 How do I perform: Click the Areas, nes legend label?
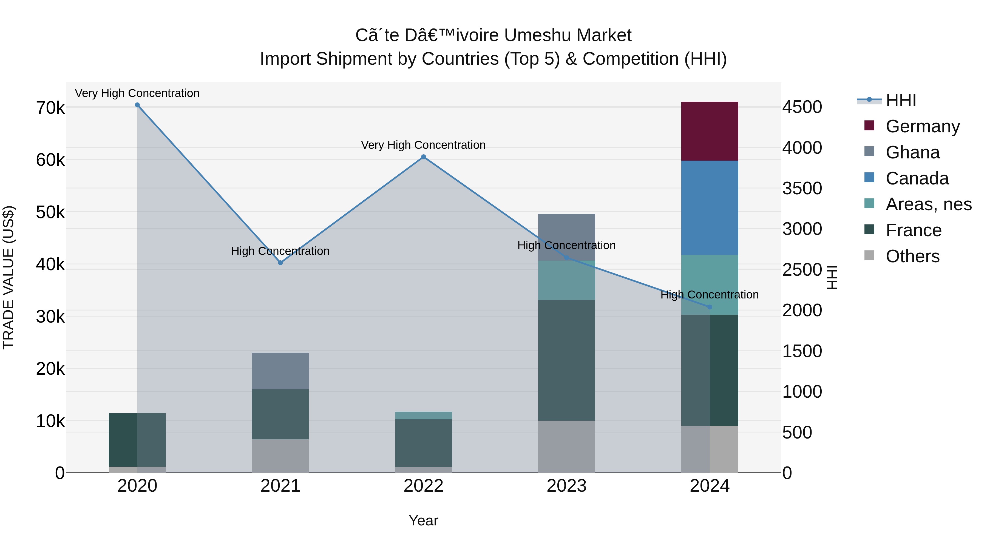point(929,204)
